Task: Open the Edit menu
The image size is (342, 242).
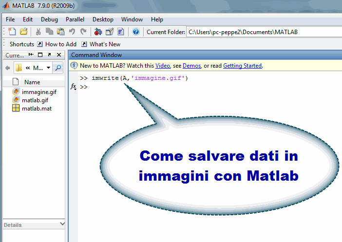Action: (x=28, y=19)
